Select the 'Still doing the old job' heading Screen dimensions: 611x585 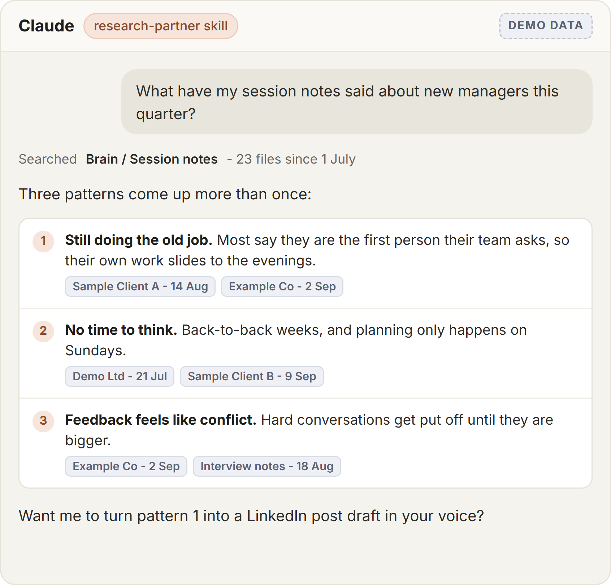pos(139,240)
